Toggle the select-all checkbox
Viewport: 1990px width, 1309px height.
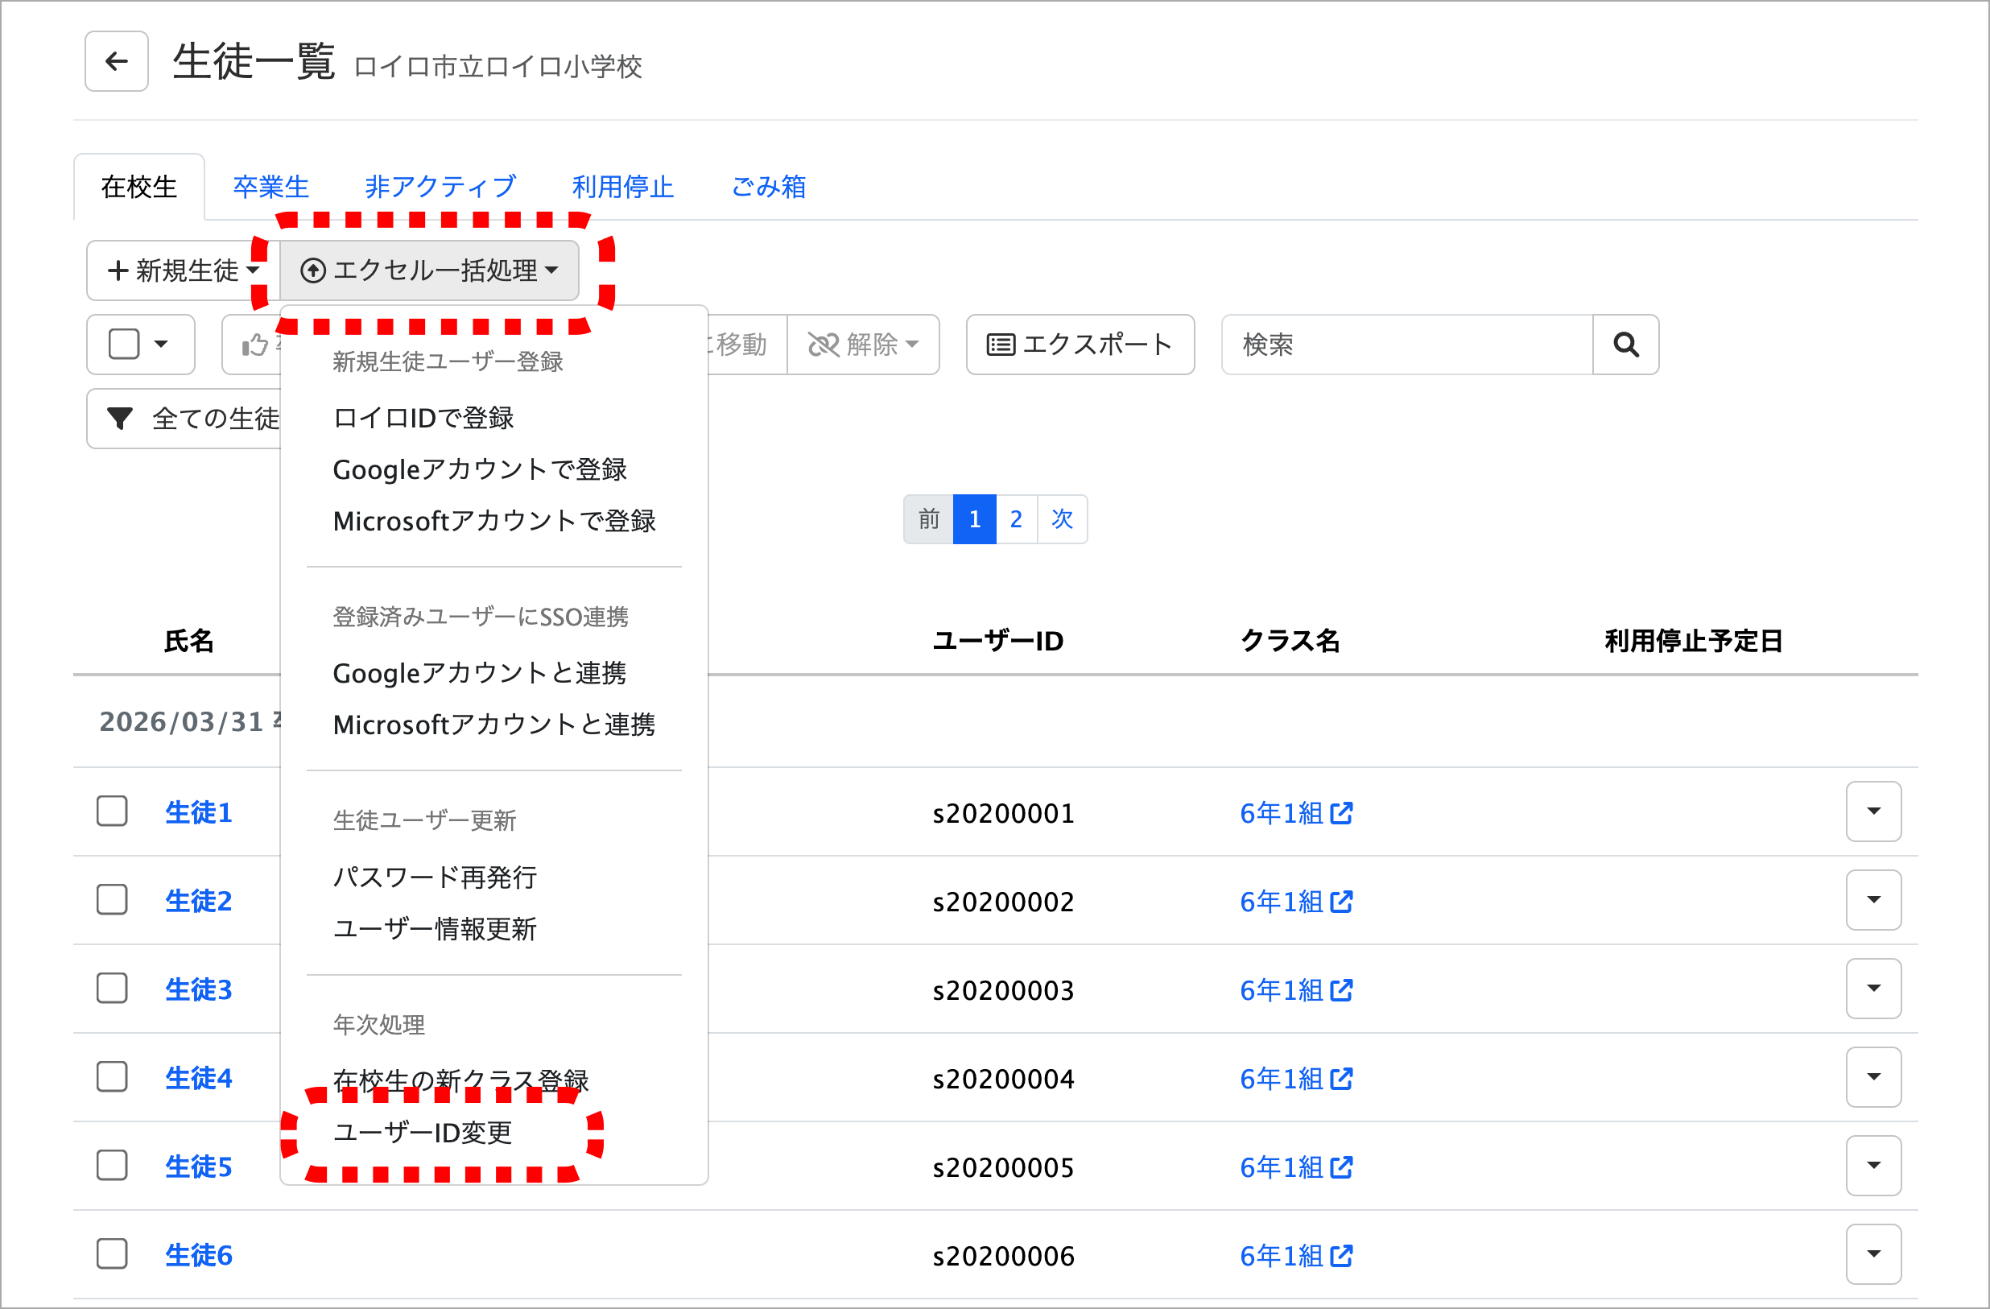125,344
